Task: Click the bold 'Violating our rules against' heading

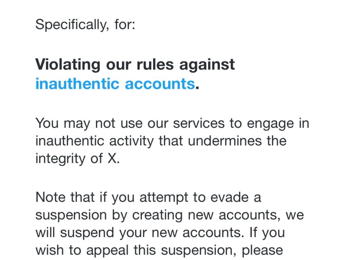Action: 135,64
